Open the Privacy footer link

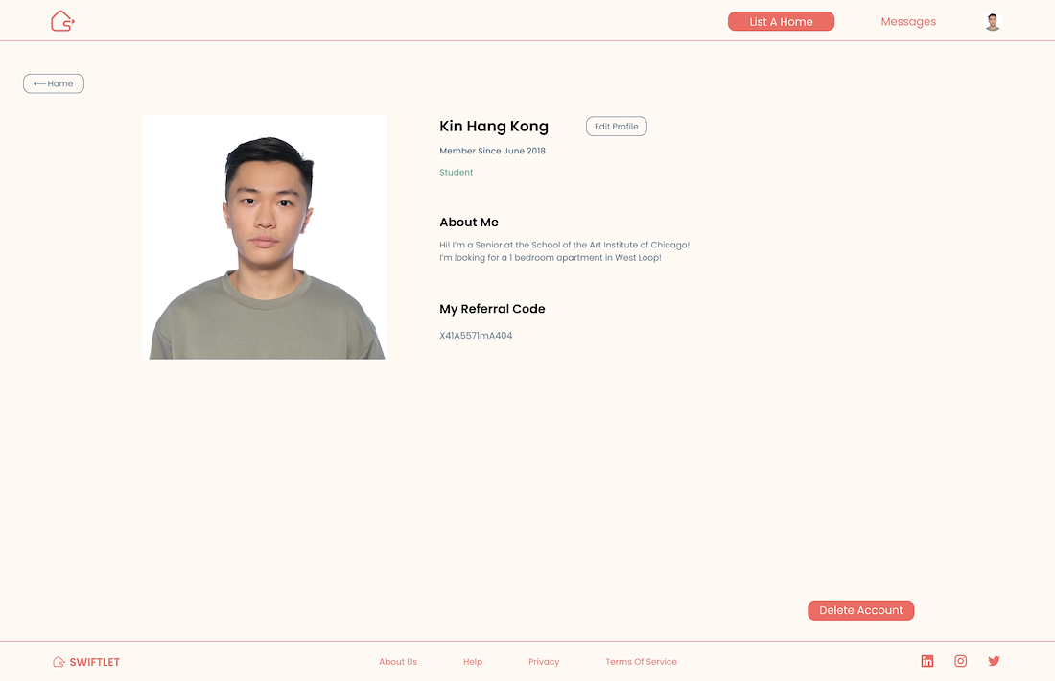click(x=544, y=662)
